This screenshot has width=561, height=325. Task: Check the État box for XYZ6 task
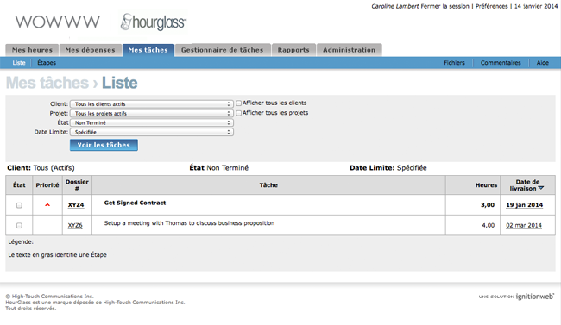19,226
